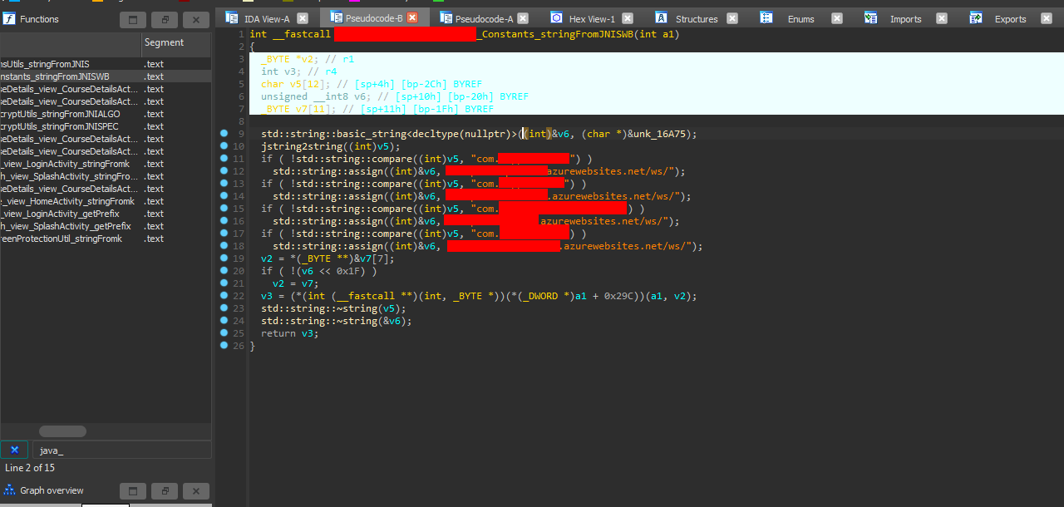Image resolution: width=1064 pixels, height=507 pixels.
Task: Close the IDA View-A tab
Action: 303,18
